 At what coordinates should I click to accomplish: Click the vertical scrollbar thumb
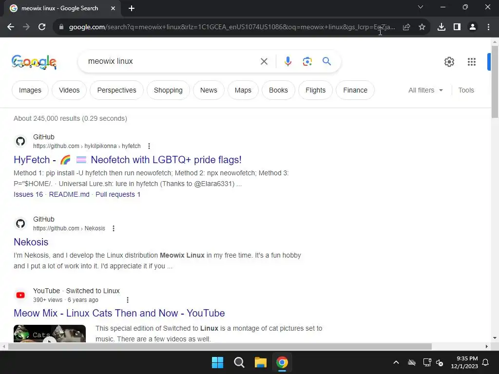click(495, 82)
